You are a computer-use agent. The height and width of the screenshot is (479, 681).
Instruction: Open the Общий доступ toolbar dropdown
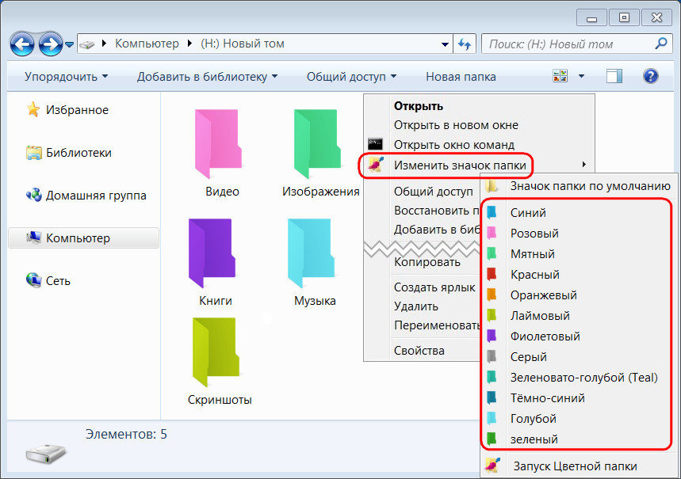[351, 77]
